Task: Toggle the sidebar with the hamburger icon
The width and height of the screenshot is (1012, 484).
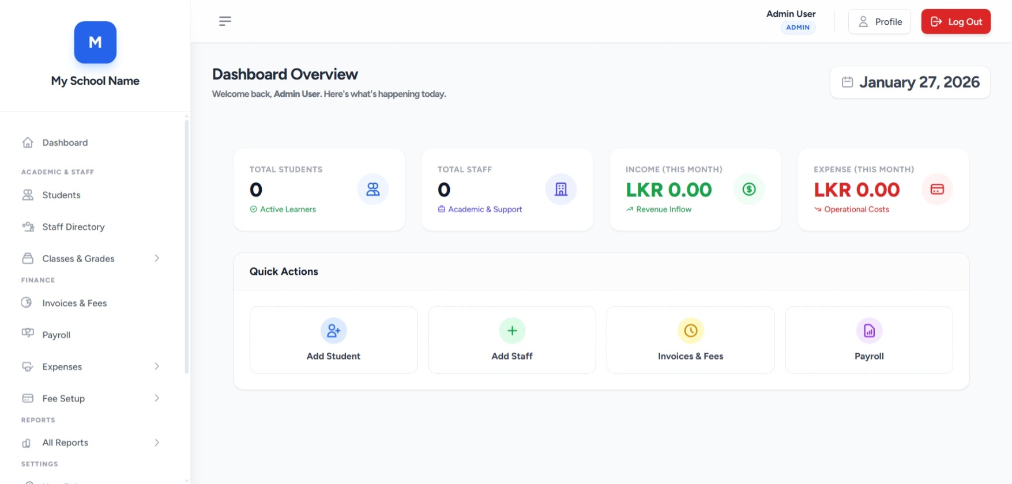Action: coord(225,21)
